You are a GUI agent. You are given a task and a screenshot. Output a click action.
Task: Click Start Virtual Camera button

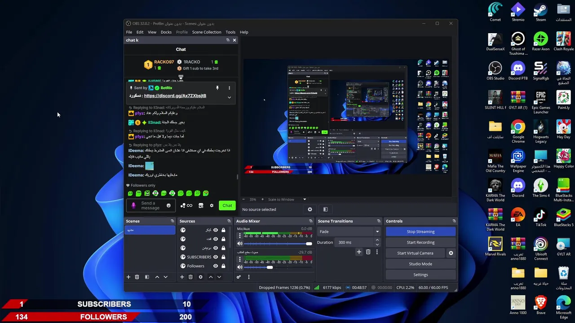(x=415, y=253)
